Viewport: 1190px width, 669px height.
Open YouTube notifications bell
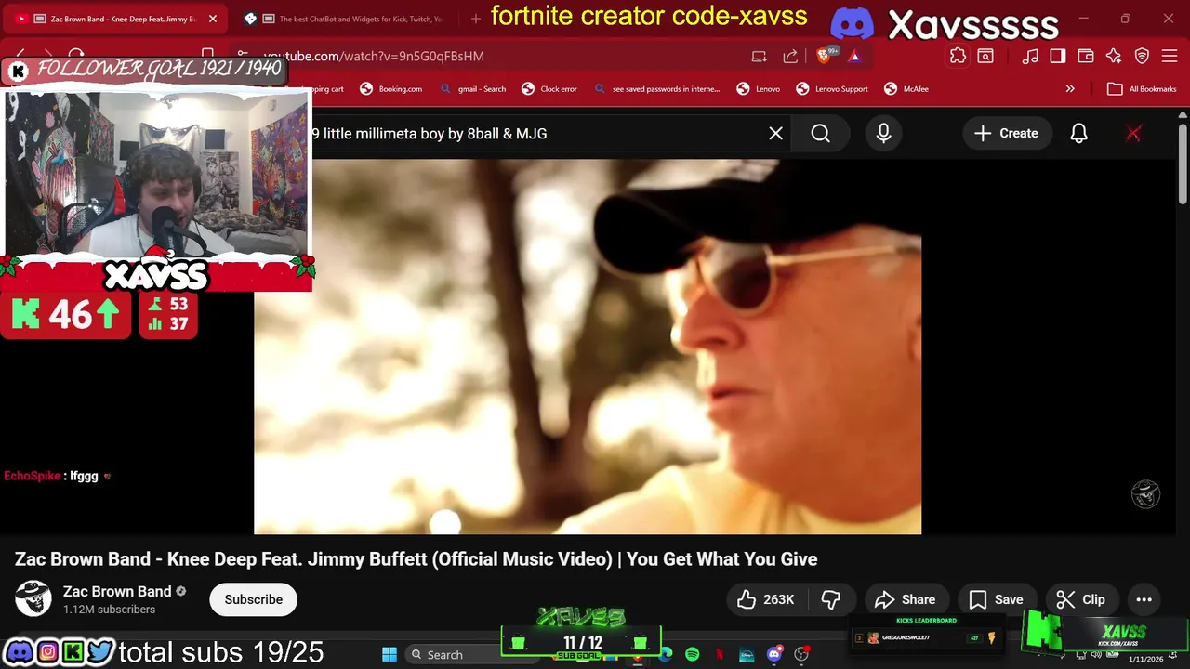[x=1078, y=134]
